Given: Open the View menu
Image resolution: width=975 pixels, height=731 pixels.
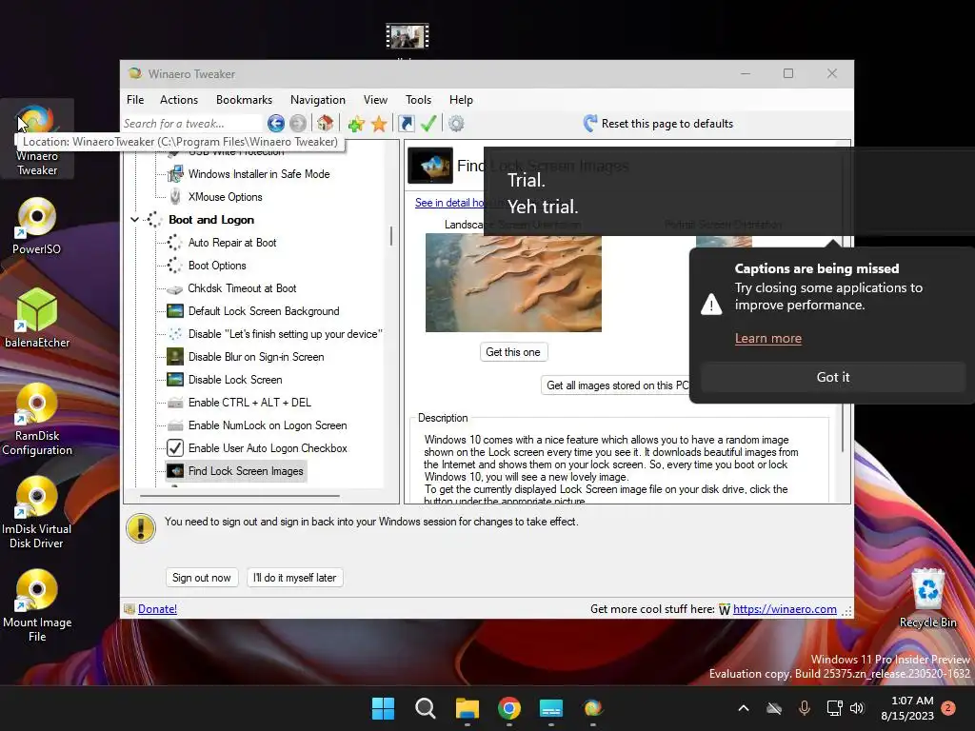Looking at the screenshot, I should click(x=375, y=99).
